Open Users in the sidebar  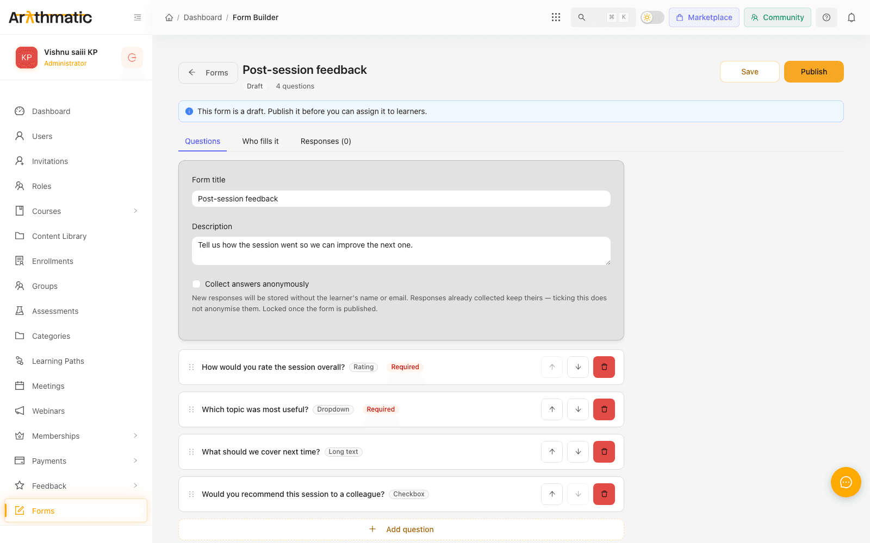pyautogui.click(x=76, y=136)
